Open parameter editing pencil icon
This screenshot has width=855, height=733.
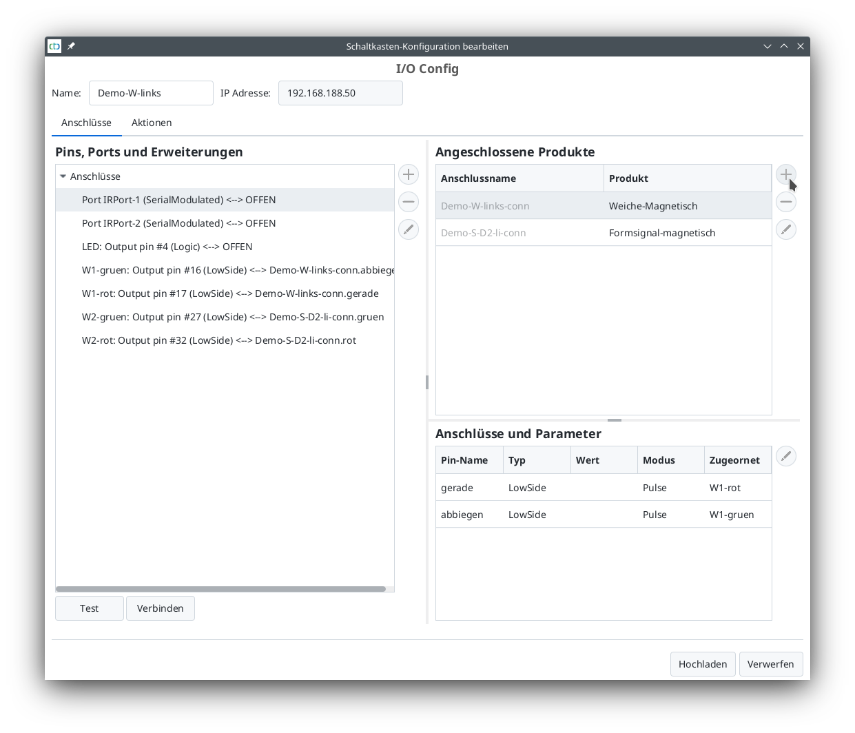(x=785, y=456)
